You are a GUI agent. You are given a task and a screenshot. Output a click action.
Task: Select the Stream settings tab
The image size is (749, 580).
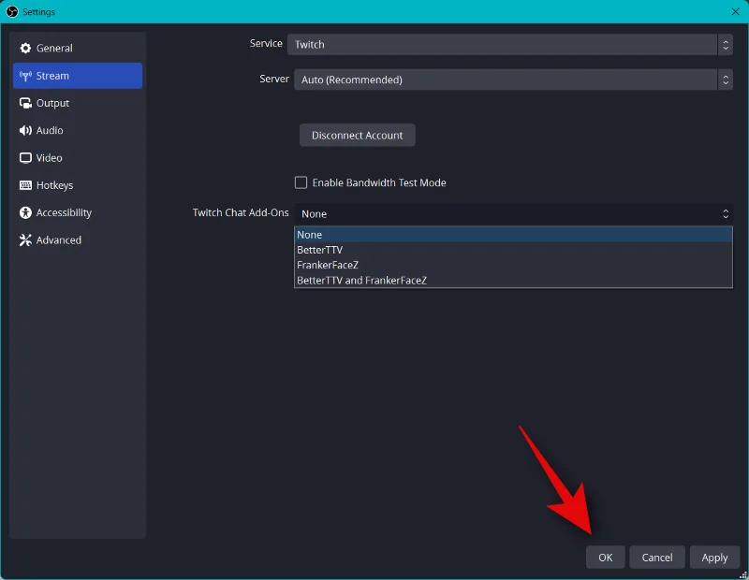pos(78,76)
